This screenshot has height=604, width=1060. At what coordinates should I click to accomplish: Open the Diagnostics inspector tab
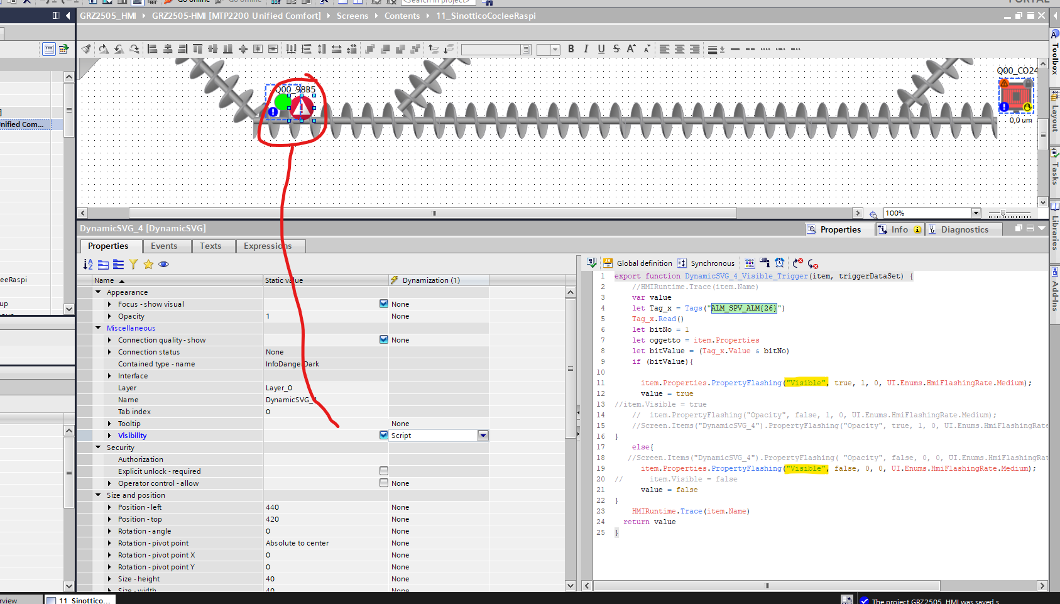coord(964,229)
